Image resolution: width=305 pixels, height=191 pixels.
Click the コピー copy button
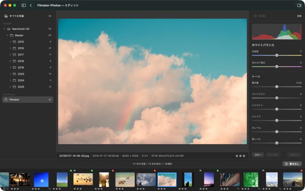[x=258, y=155]
